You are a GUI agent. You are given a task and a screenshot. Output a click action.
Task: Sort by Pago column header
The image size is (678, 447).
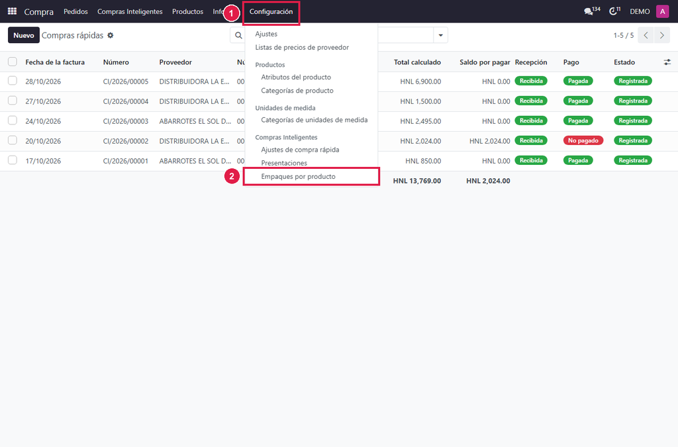coord(571,62)
